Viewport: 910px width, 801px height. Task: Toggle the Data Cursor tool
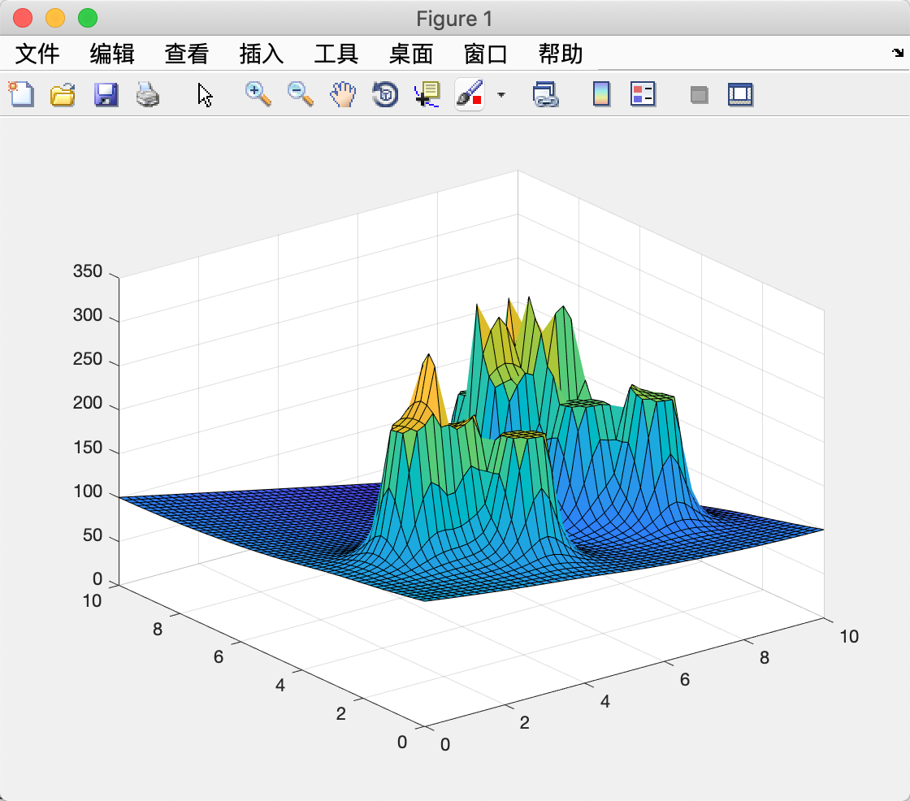pos(427,94)
